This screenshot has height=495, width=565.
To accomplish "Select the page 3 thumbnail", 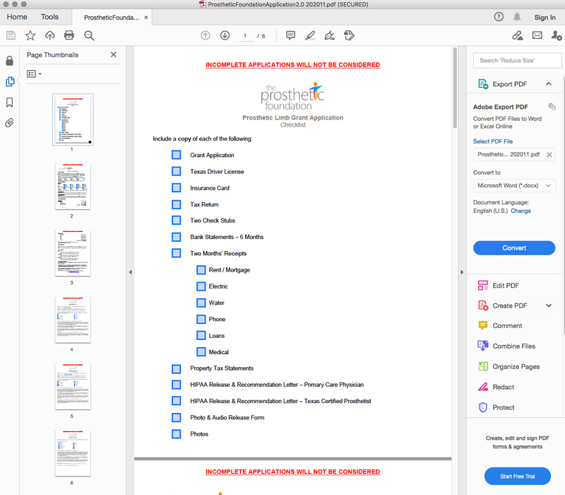I will 73,253.
